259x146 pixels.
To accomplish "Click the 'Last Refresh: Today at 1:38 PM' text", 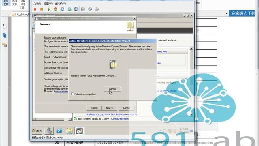I will coord(93,119).
